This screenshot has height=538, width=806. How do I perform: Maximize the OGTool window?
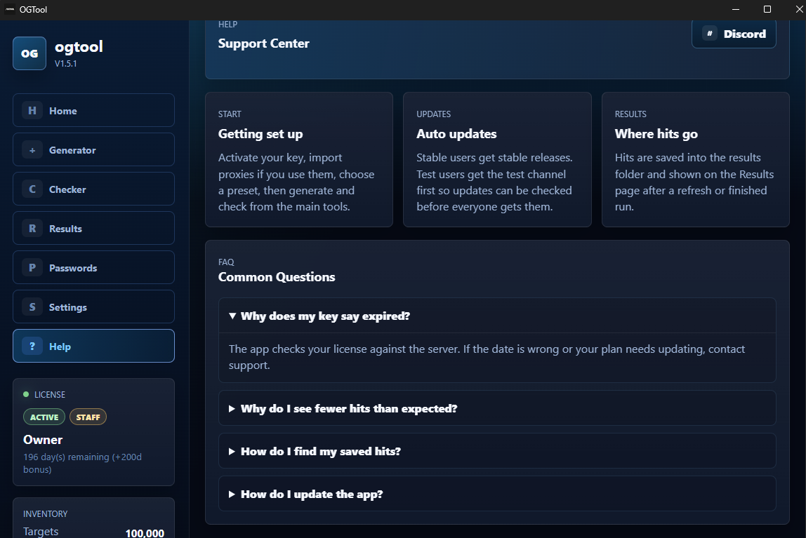767,9
